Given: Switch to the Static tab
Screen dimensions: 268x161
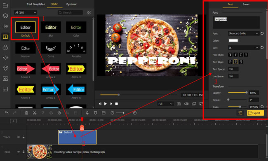Looking at the screenshot, I should pos(54,4).
